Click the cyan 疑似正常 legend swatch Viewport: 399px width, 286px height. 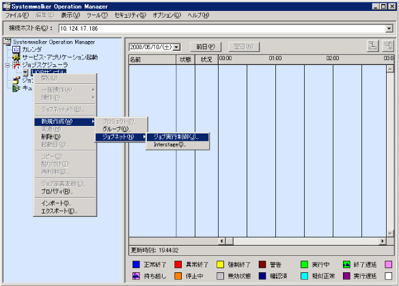[304, 276]
